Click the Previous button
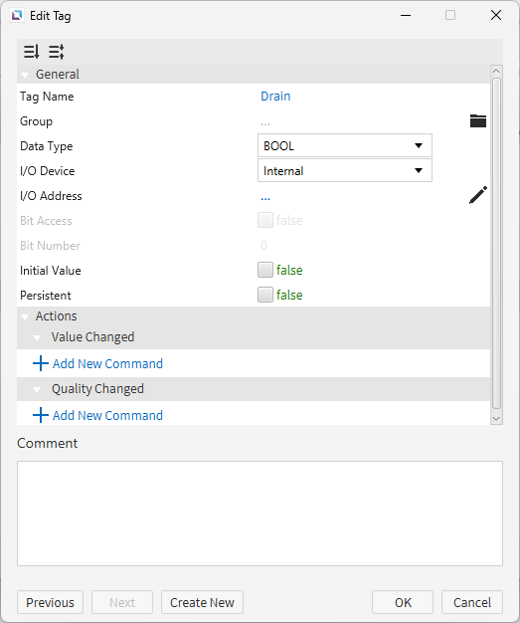The height and width of the screenshot is (623, 520). (50, 602)
